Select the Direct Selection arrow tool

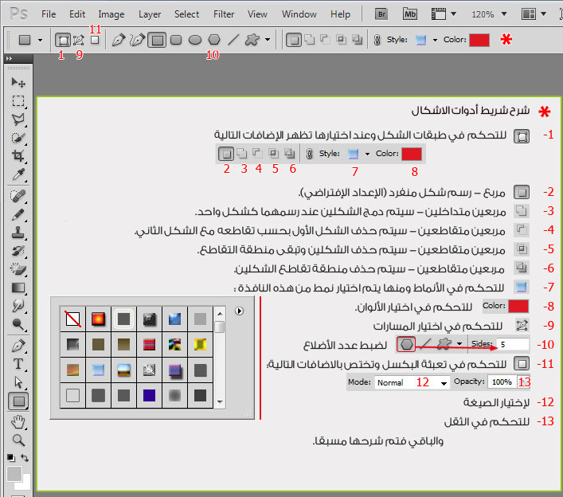[x=18, y=382]
